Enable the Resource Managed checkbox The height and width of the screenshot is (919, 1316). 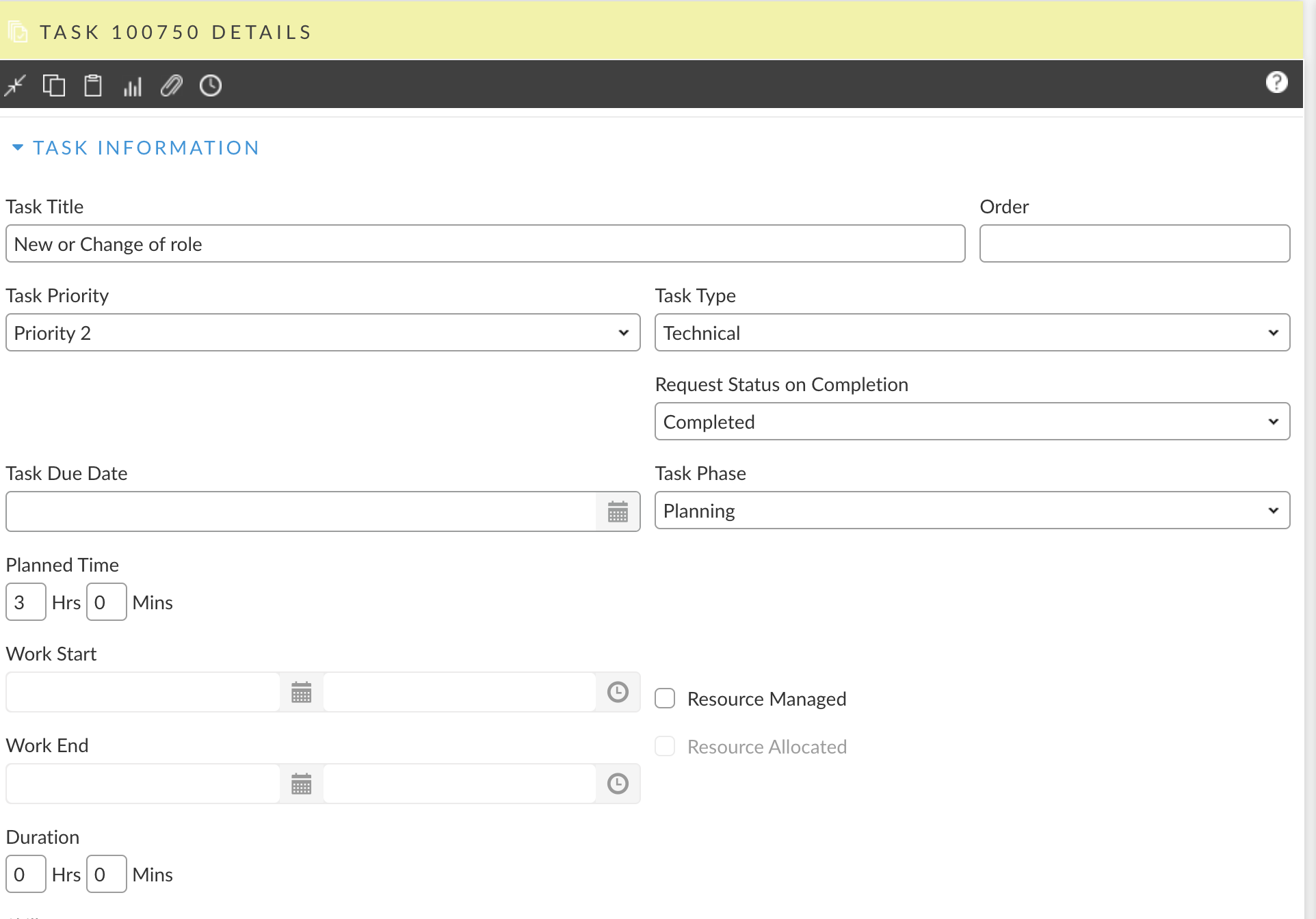665,698
